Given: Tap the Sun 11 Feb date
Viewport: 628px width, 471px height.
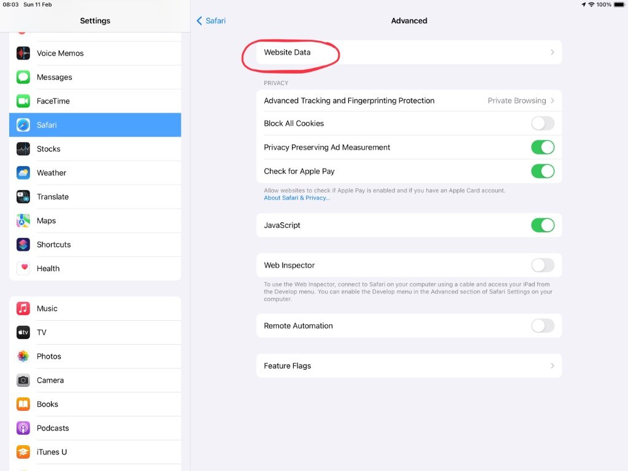Looking at the screenshot, I should click(37, 4).
